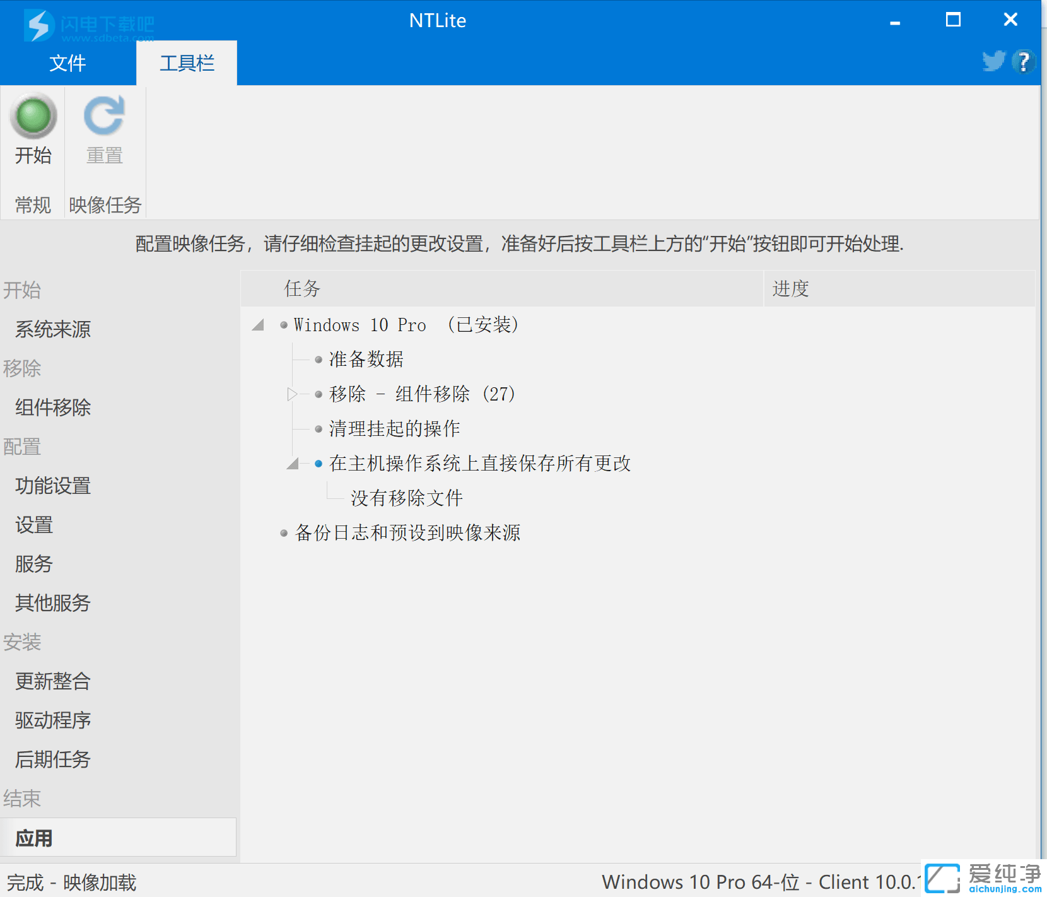
Task: Collapse the 在主机操作系统上直接保存所有更改 node
Action: (293, 463)
